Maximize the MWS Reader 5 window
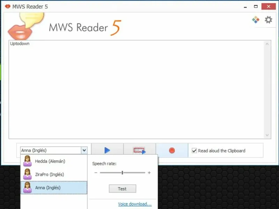Image resolution: width=279 pixels, height=209 pixels. pyautogui.click(x=256, y=7)
